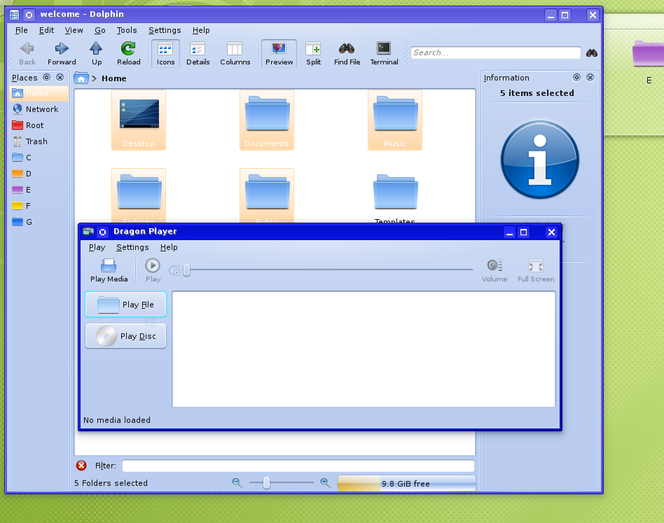
Task: Select Home in Places panel
Action: (x=39, y=93)
